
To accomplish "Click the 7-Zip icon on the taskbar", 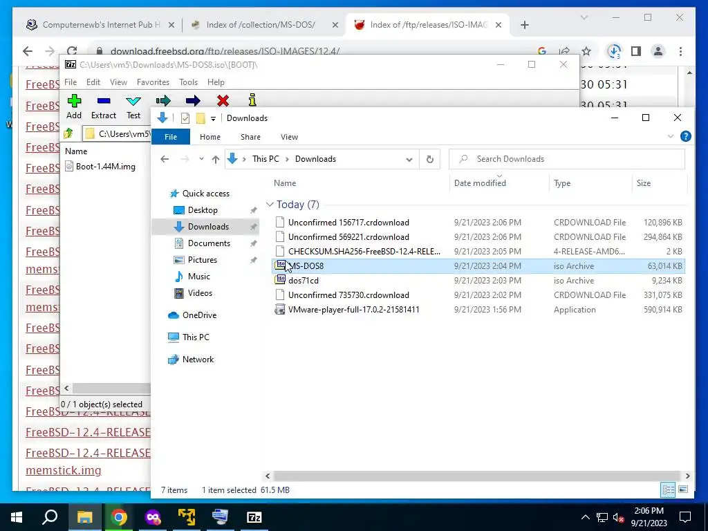I will (254, 517).
